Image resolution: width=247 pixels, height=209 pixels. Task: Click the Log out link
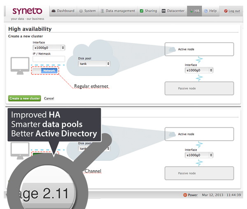click(234, 11)
